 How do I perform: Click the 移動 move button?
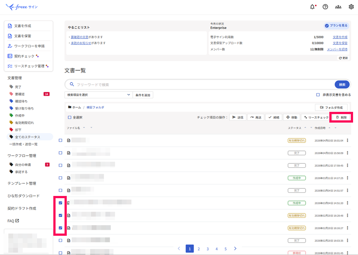(292, 117)
